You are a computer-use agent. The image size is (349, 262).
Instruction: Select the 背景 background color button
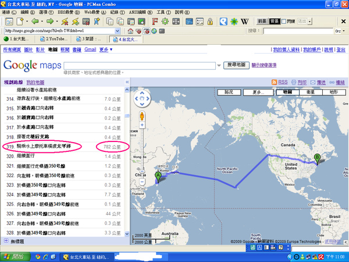point(275,22)
